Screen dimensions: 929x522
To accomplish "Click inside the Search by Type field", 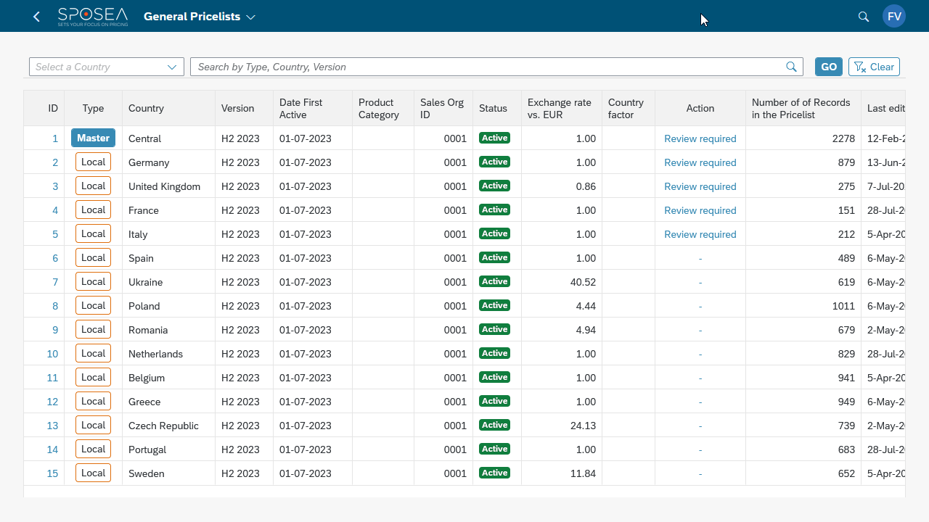I will (435, 66).
